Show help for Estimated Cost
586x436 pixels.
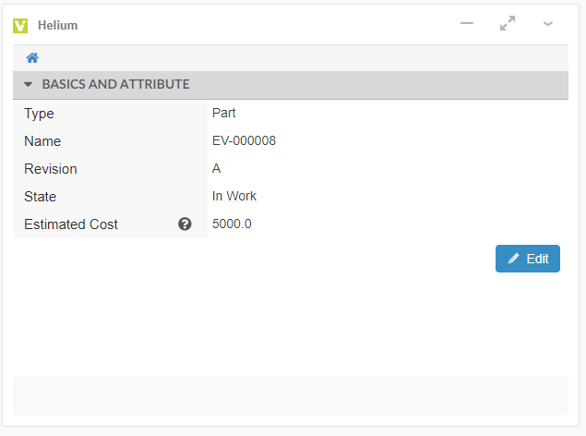185,224
